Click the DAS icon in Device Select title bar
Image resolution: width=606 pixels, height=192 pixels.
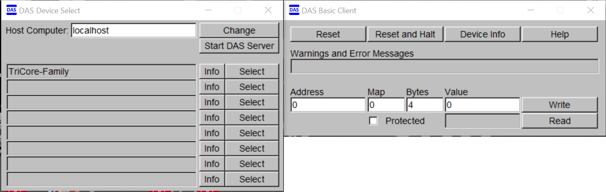click(12, 10)
